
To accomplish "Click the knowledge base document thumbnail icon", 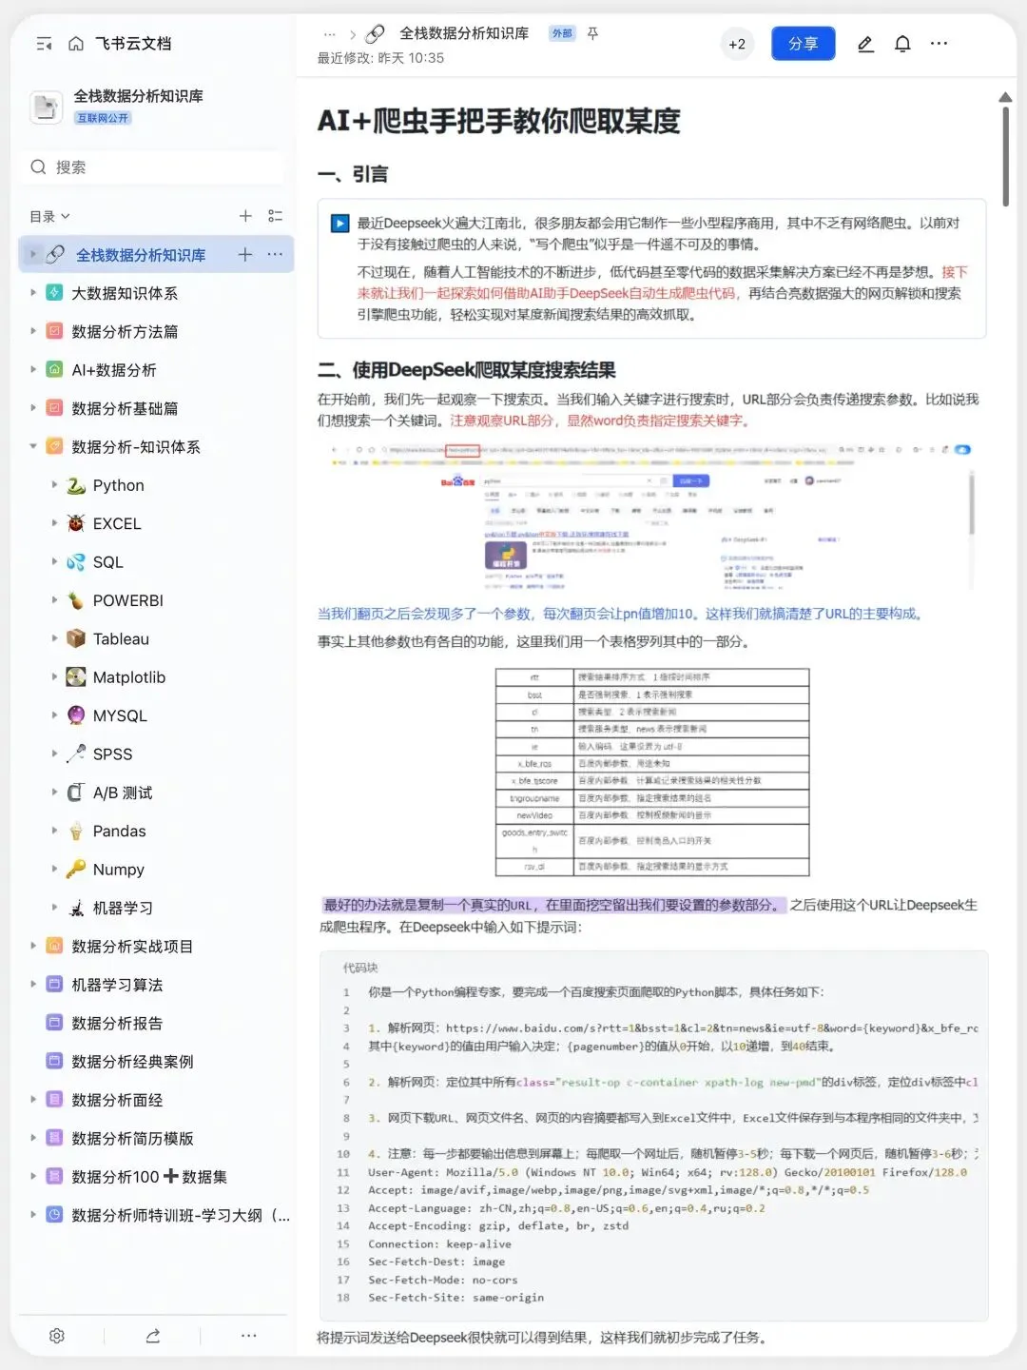I will point(46,107).
